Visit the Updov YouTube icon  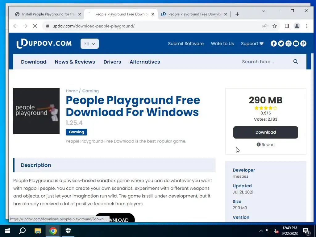coord(296,44)
